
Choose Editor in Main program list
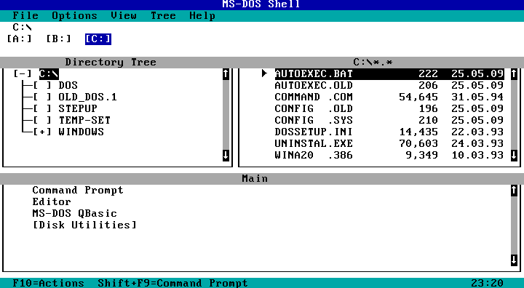coord(52,201)
